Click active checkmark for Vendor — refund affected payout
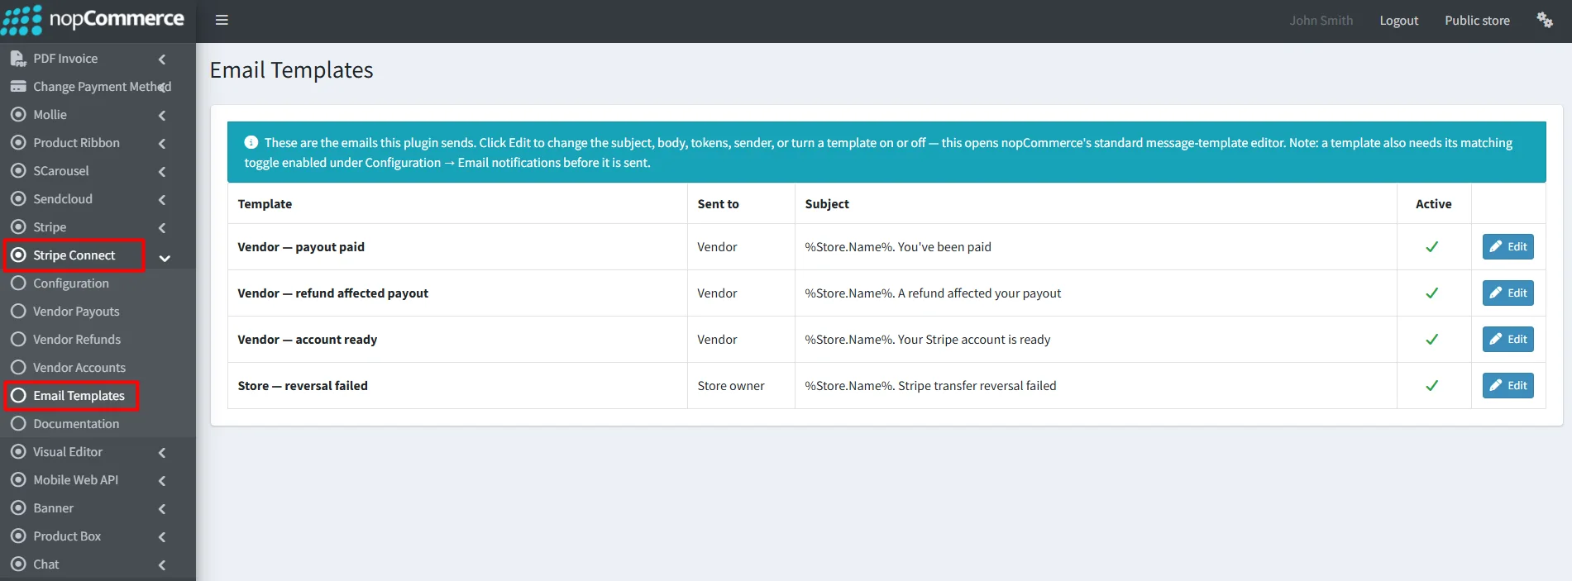Image resolution: width=1572 pixels, height=581 pixels. 1432,293
